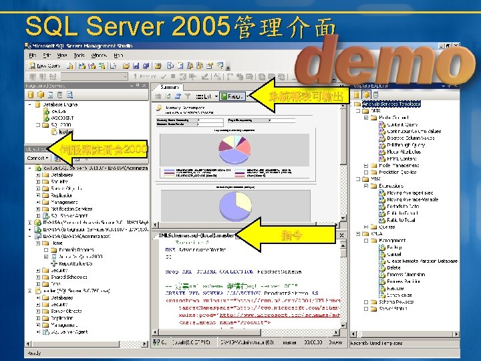Switch to the XMLSchemas.sql query tab
The width and height of the screenshot is (481, 361).
tap(196, 236)
